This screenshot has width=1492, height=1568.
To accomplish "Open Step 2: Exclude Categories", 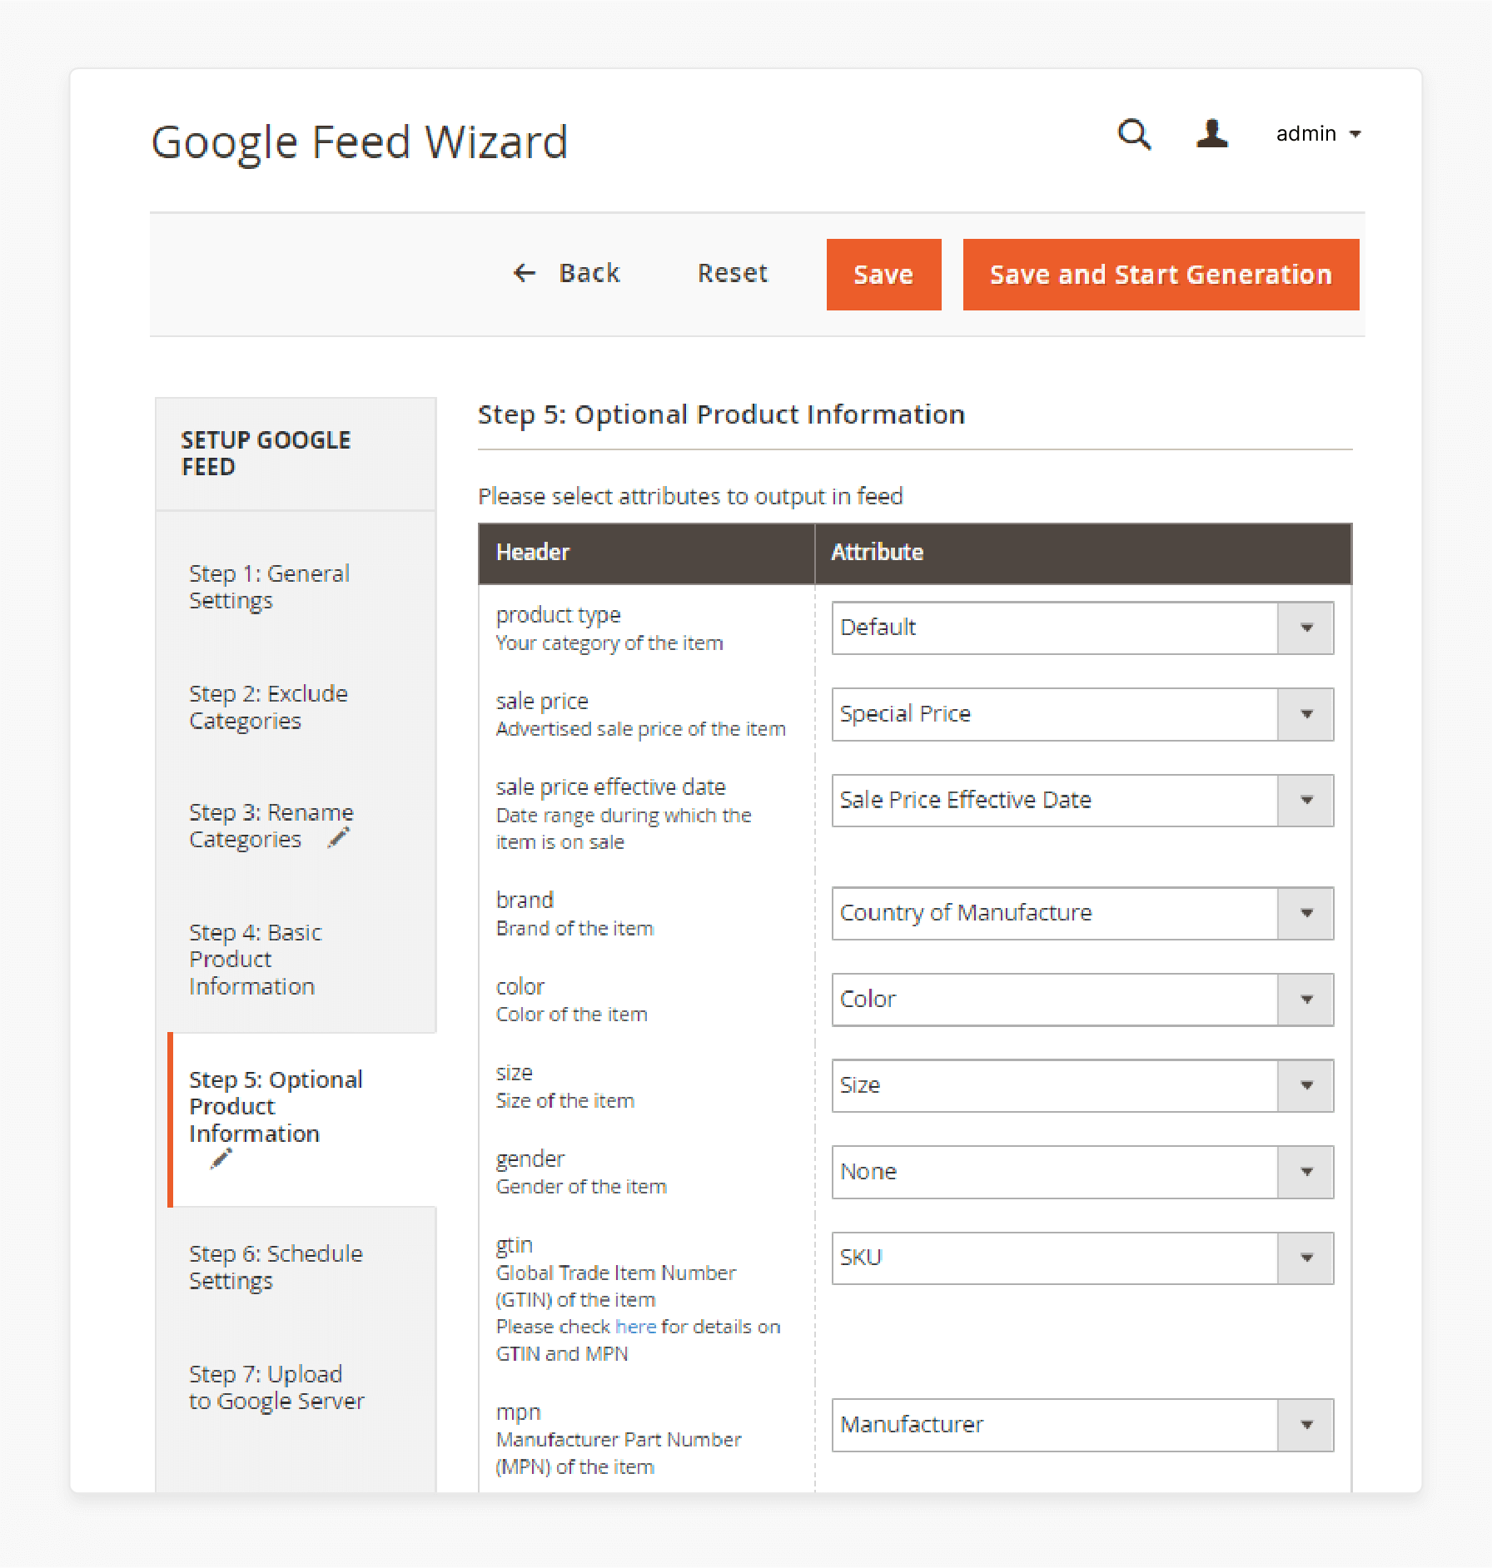I will [x=268, y=707].
